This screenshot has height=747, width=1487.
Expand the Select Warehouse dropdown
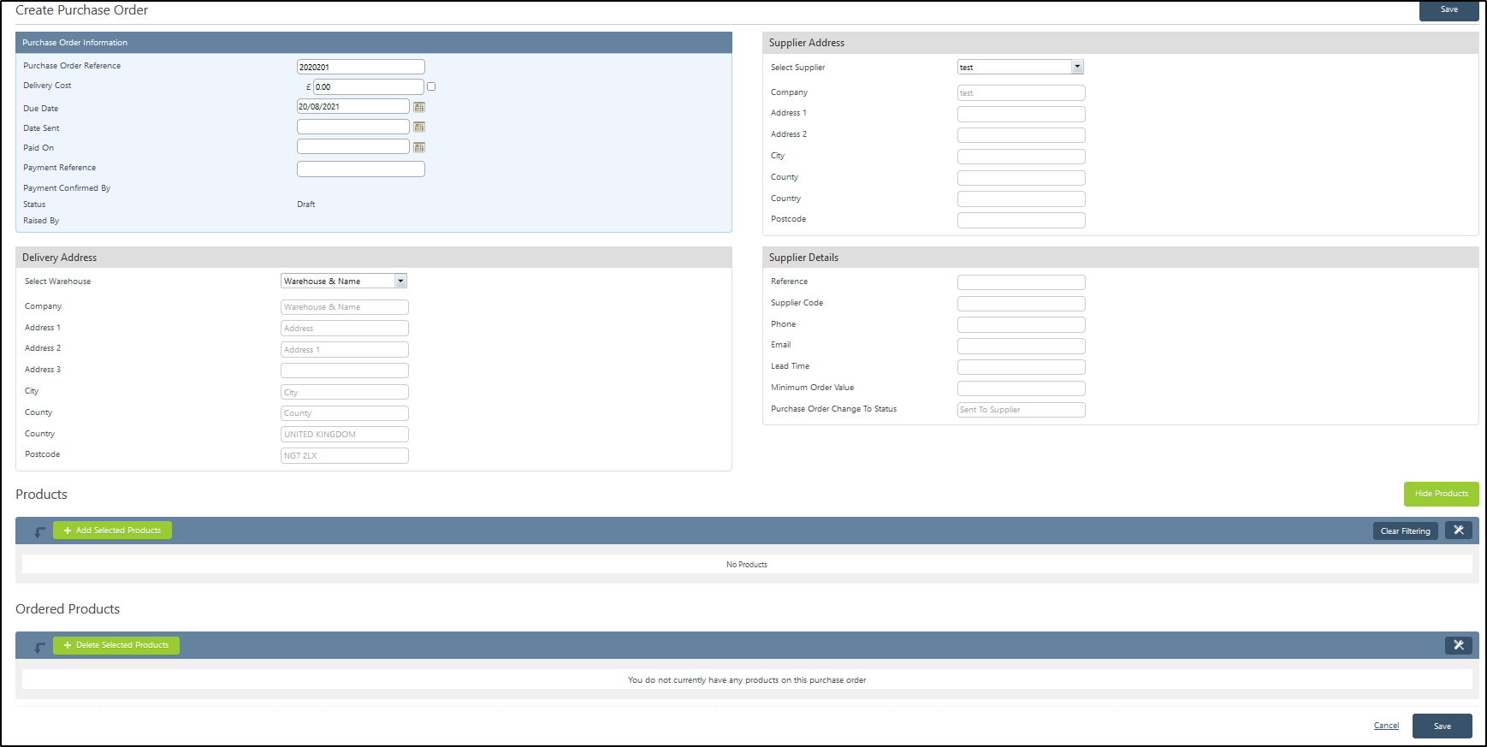pyautogui.click(x=344, y=281)
